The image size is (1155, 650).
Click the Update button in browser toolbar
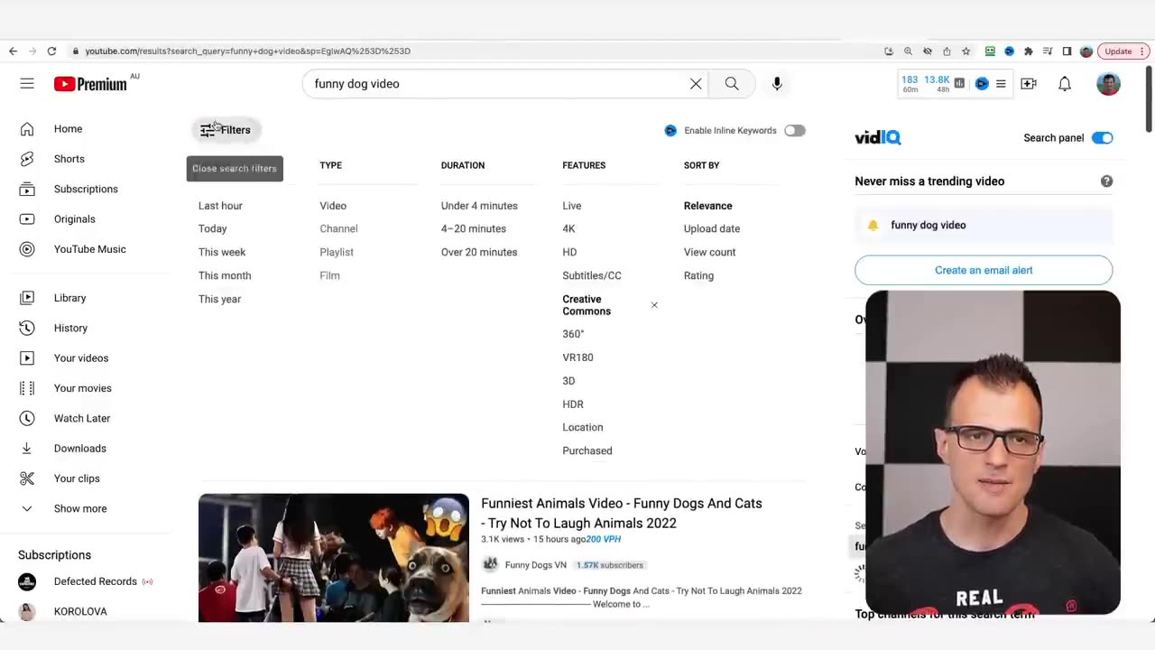click(x=1123, y=51)
